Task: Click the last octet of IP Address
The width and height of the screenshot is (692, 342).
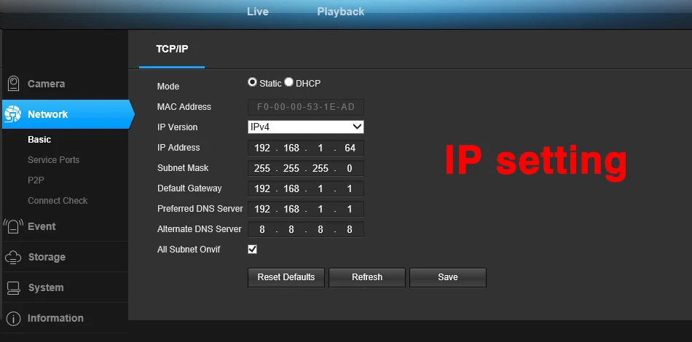Action: (350, 148)
